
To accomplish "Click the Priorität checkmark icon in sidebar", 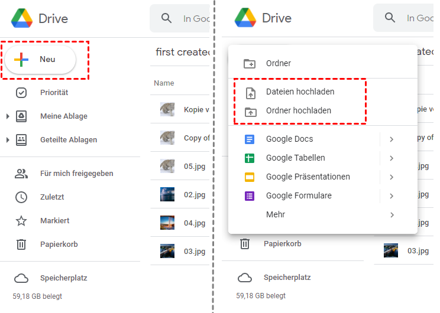I will [21, 93].
